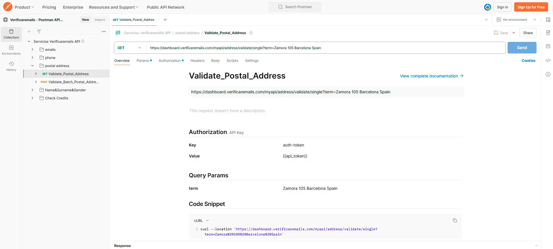Screen dimensions: 553x249
Task: Click the Save button
Action: [501, 33]
